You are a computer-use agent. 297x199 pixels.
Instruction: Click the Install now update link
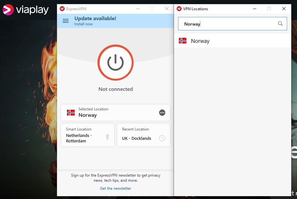(83, 24)
